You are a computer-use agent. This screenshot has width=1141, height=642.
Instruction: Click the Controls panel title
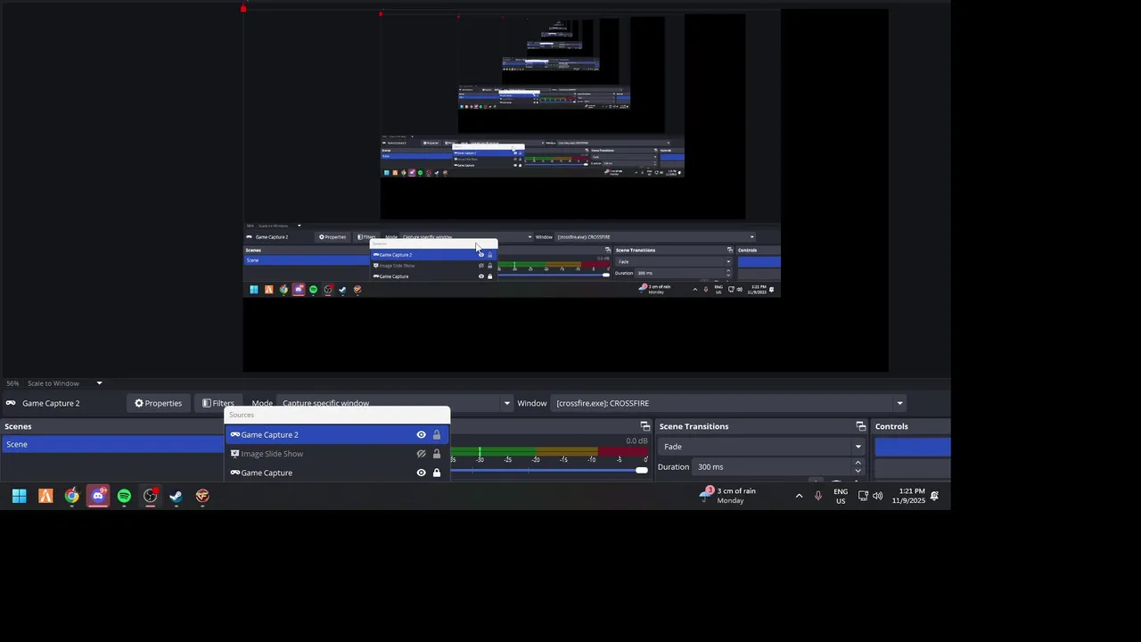point(891,426)
